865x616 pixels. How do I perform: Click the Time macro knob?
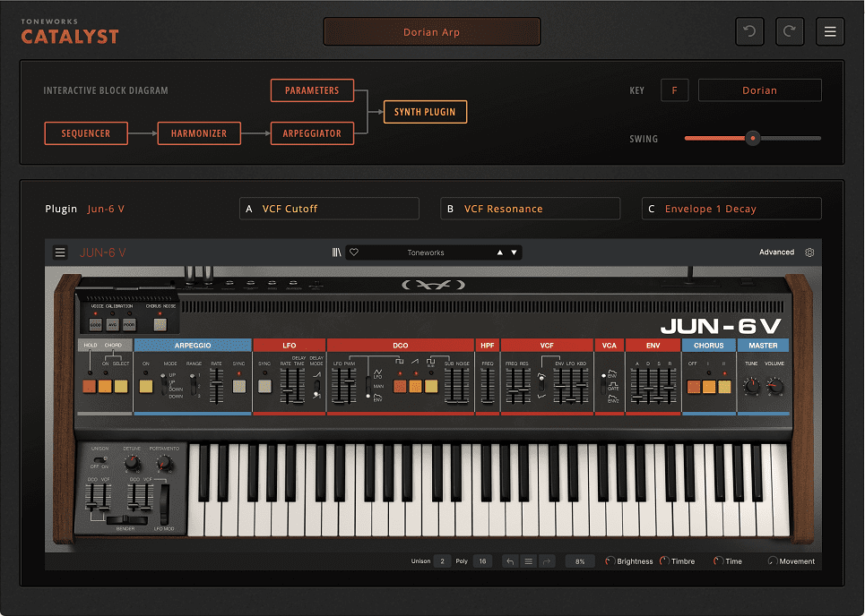[x=718, y=560]
